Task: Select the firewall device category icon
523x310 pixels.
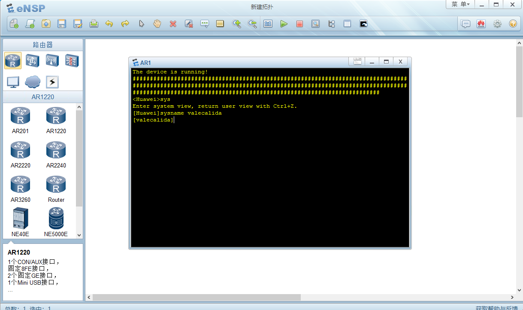Action: (72, 61)
